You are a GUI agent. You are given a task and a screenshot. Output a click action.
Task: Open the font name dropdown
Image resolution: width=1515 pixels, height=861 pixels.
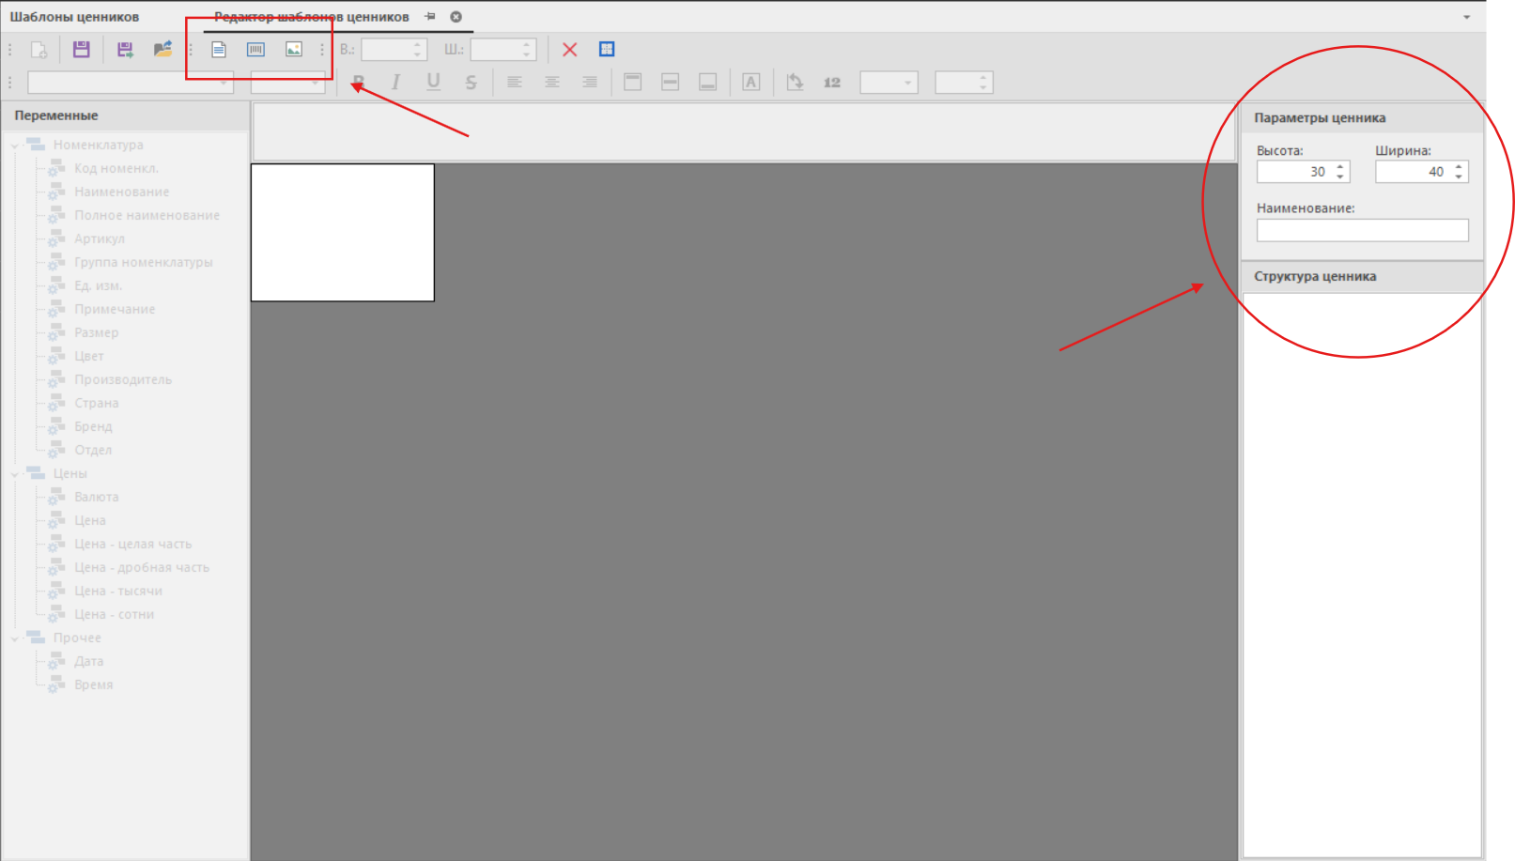coord(224,84)
